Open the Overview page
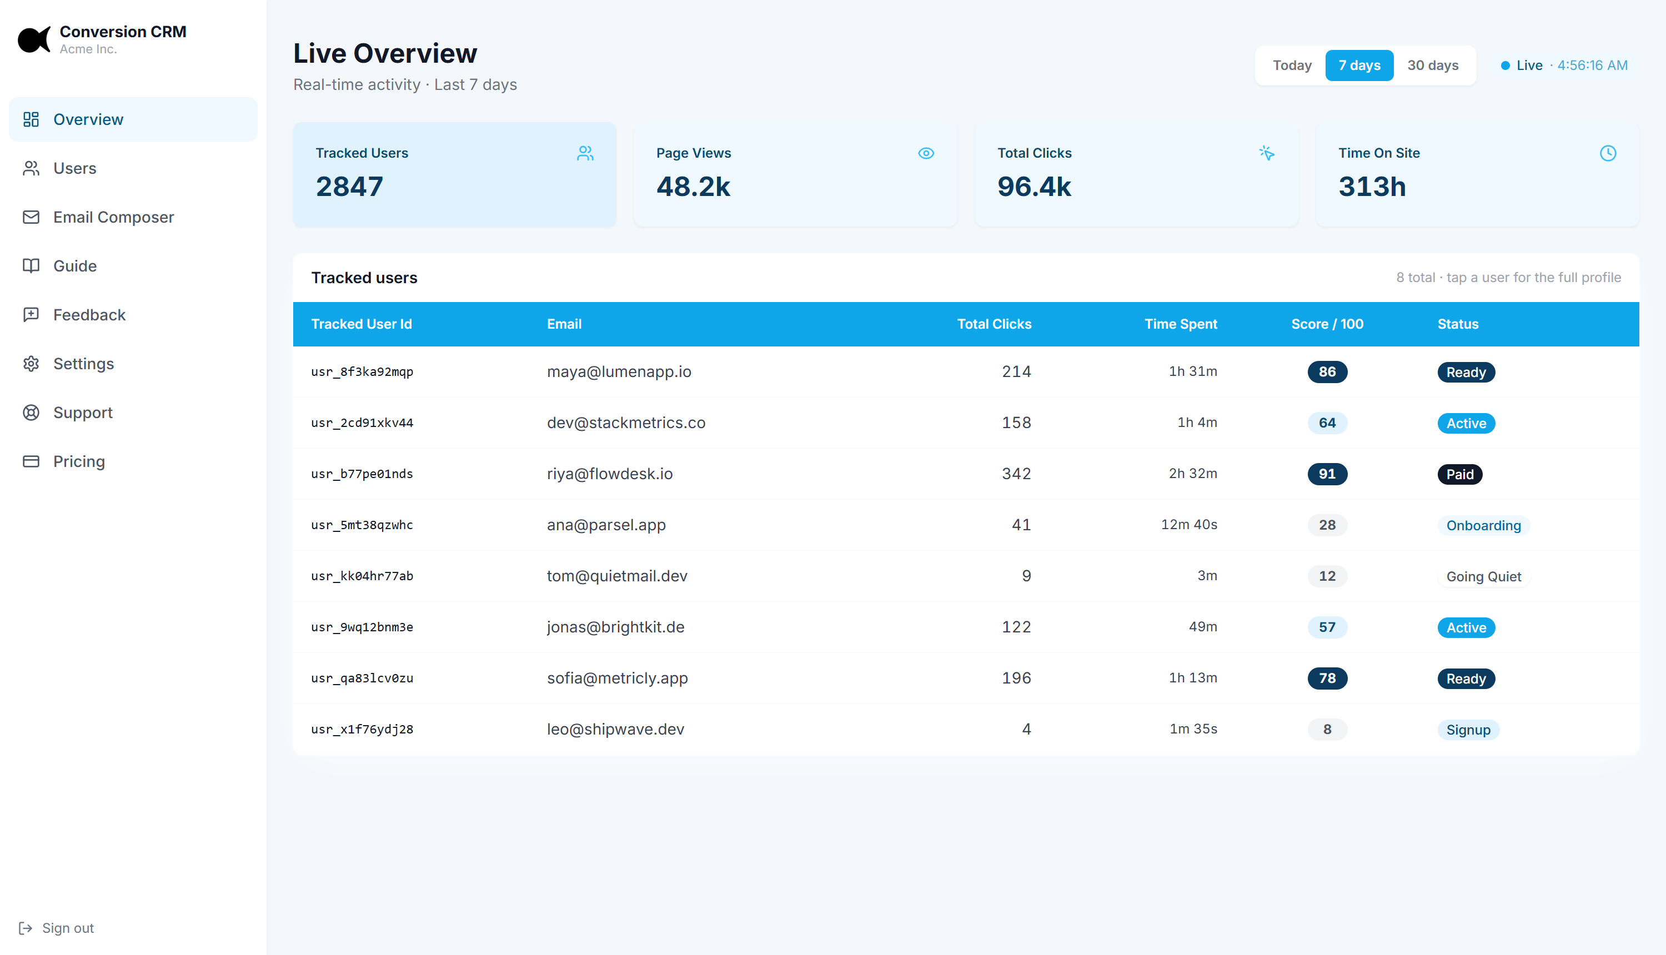The height and width of the screenshot is (955, 1666). click(133, 119)
